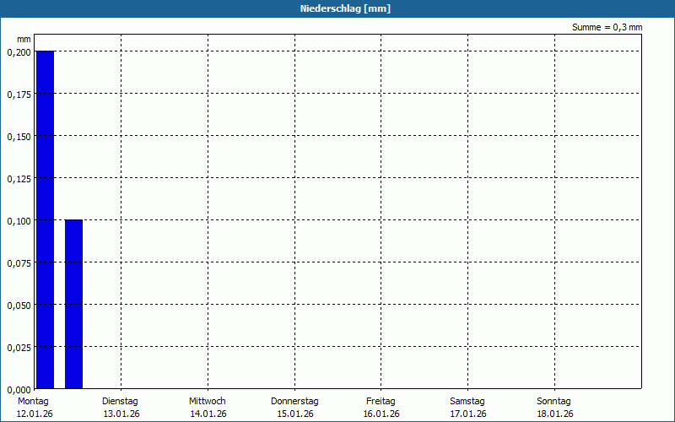Click the Montag 12.01.26 axis label

coord(34,408)
